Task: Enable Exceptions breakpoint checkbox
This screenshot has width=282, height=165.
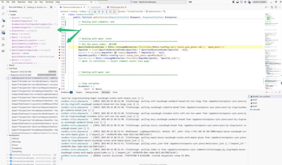Action: (x=11, y=148)
